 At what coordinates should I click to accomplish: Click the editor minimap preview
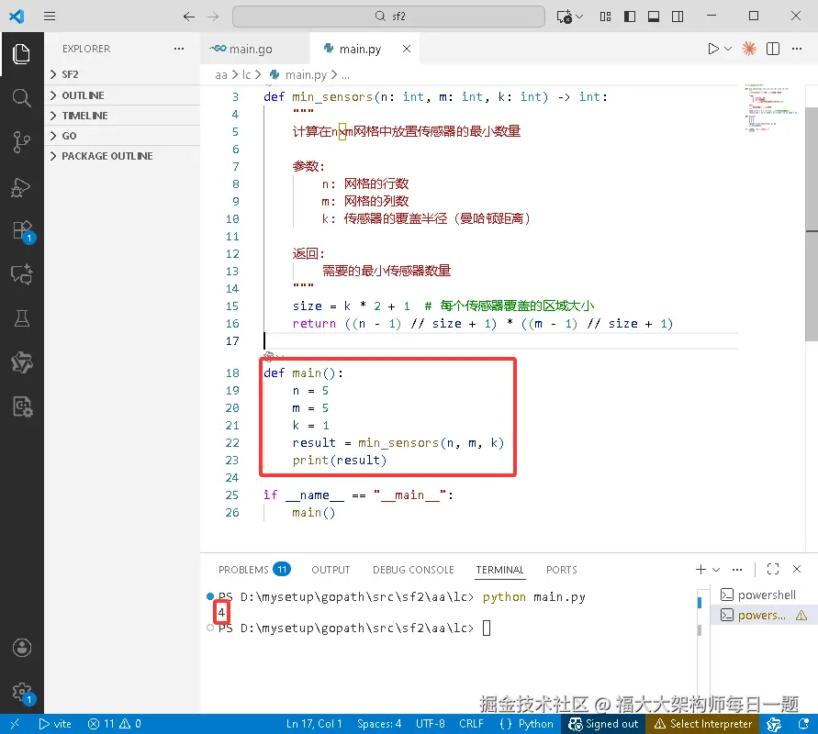click(770, 106)
